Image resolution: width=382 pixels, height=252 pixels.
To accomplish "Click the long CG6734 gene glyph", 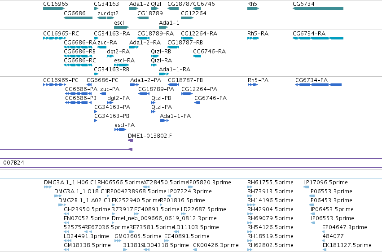I will click(x=318, y=9).
